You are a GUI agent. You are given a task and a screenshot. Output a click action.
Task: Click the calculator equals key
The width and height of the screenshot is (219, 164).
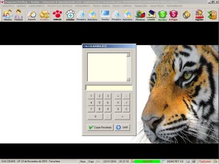[122, 117]
